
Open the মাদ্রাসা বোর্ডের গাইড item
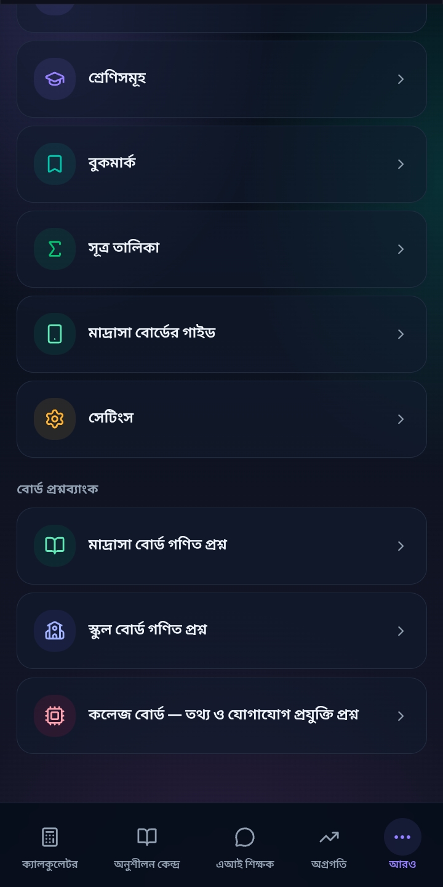(221, 334)
